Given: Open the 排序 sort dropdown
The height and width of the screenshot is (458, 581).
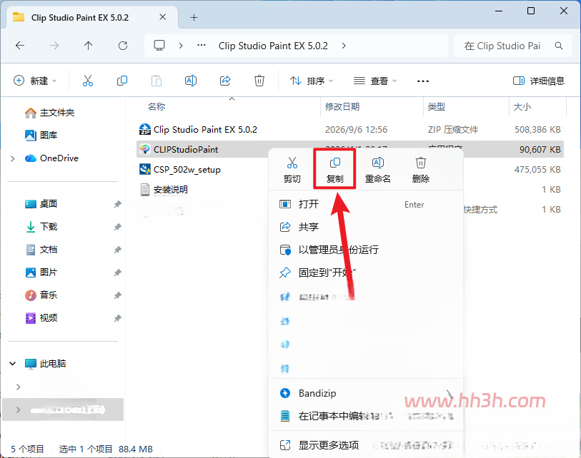Looking at the screenshot, I should point(312,81).
